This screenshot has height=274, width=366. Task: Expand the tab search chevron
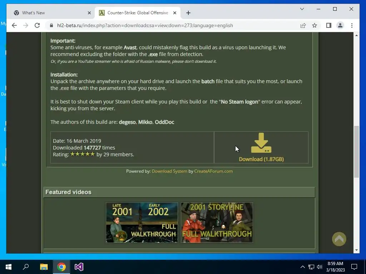[302, 9]
